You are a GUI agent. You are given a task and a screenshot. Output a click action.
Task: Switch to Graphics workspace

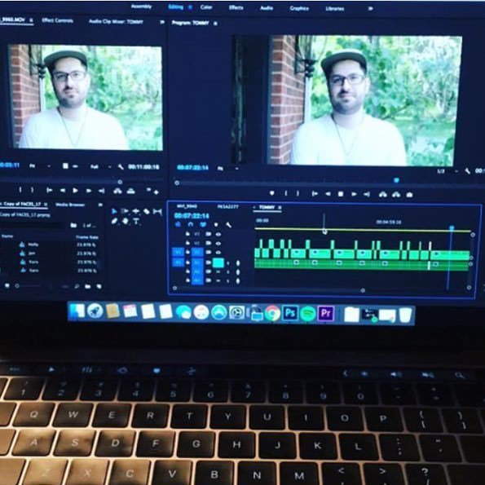pos(299,8)
